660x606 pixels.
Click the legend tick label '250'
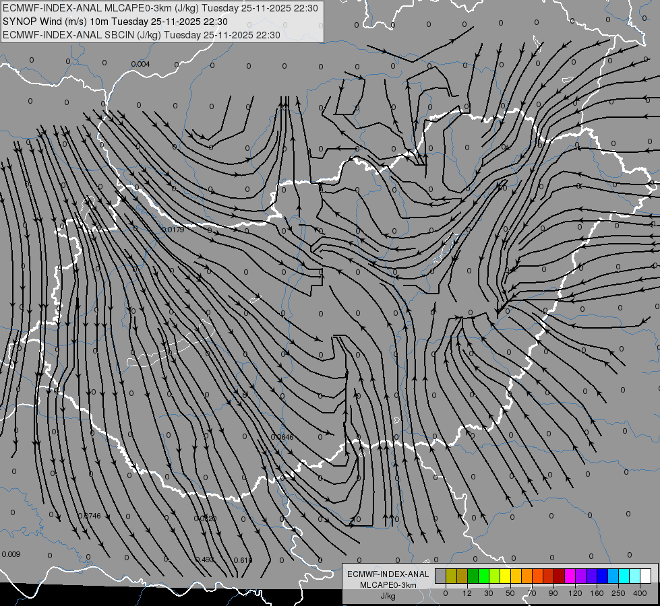[x=618, y=593]
